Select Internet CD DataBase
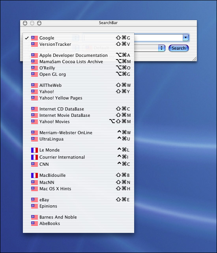 click(79, 109)
